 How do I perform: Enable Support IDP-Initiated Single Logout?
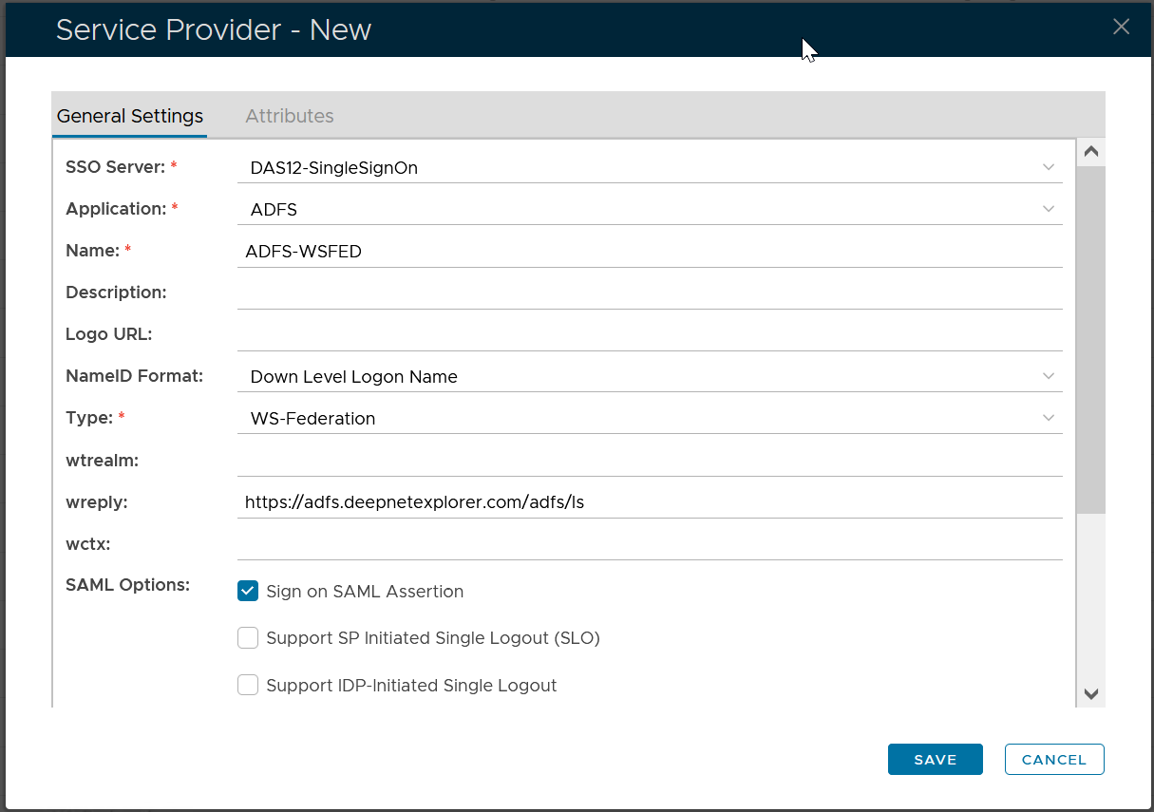point(248,685)
